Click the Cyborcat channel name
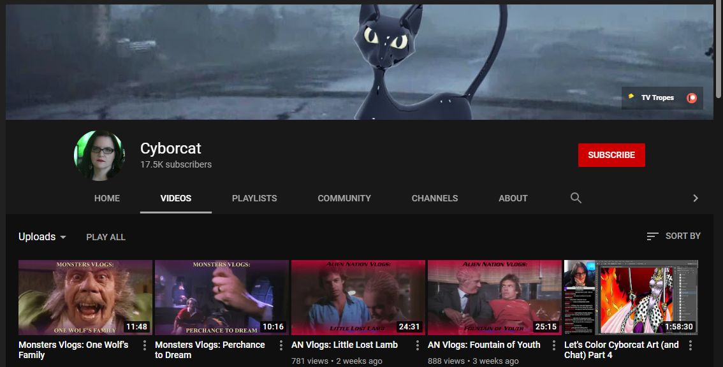Screen dimensions: 723x367 tap(171, 148)
